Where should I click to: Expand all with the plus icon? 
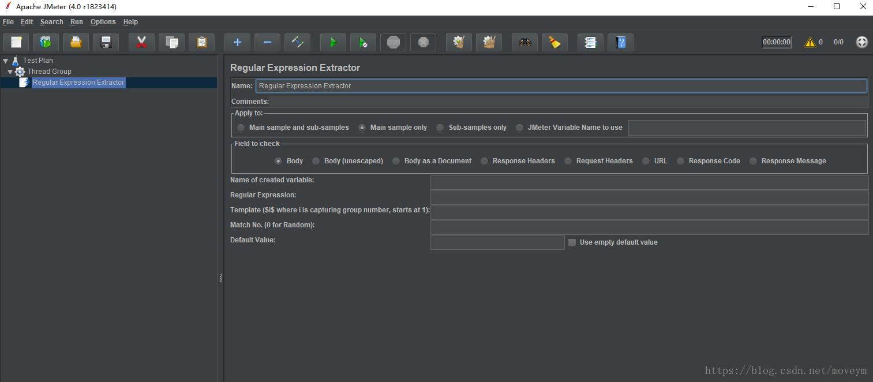237,42
